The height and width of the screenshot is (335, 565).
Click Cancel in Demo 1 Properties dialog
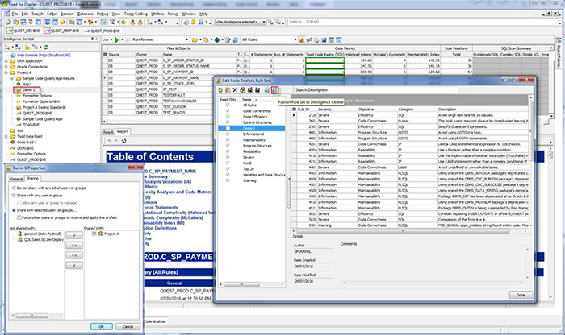pos(128,326)
